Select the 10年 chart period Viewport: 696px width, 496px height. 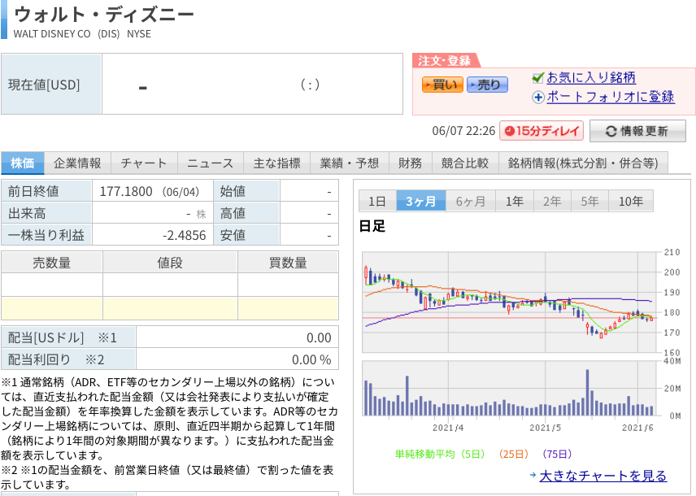pyautogui.click(x=631, y=201)
